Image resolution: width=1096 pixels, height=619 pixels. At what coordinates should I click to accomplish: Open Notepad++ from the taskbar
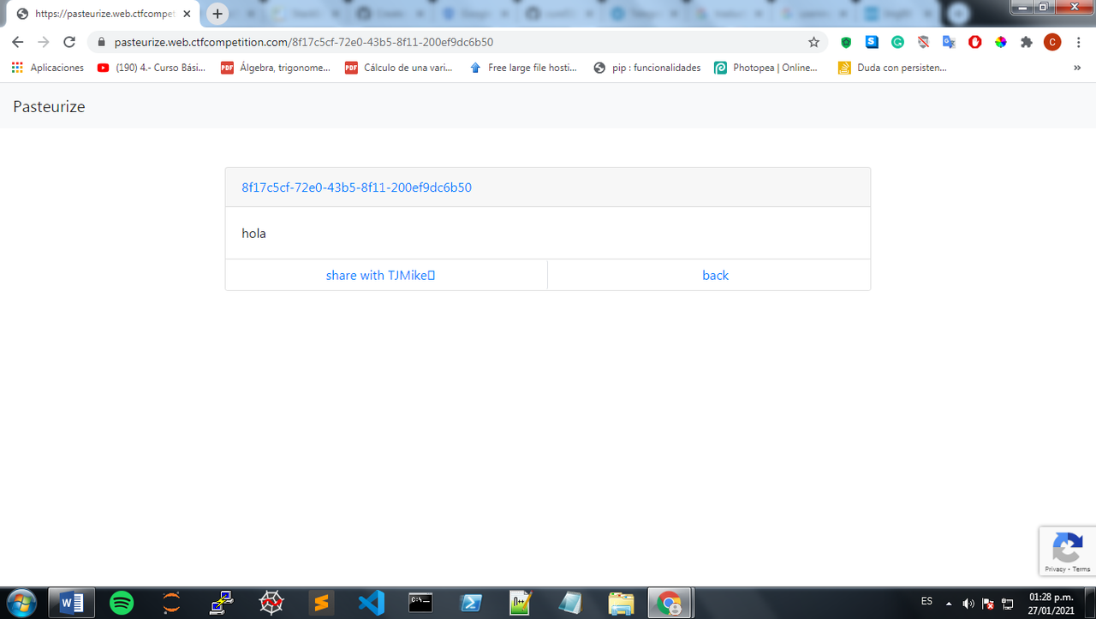click(x=521, y=603)
